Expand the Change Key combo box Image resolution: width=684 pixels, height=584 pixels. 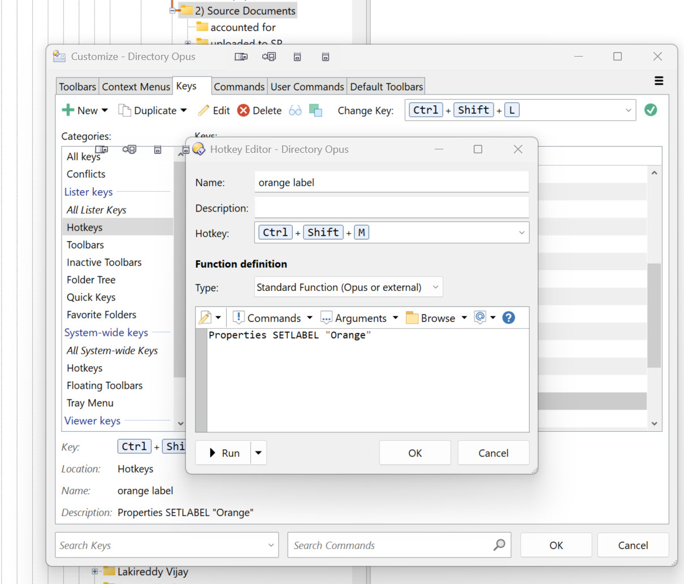[628, 110]
